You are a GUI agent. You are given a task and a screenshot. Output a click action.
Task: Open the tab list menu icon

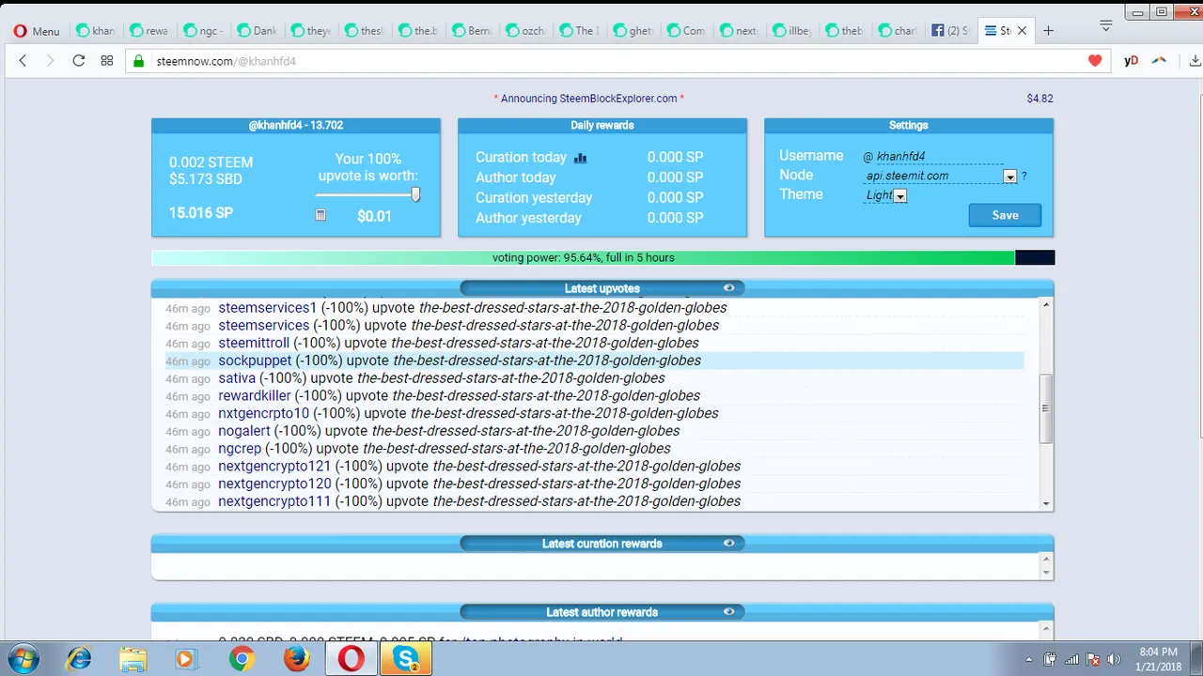[x=1106, y=25]
